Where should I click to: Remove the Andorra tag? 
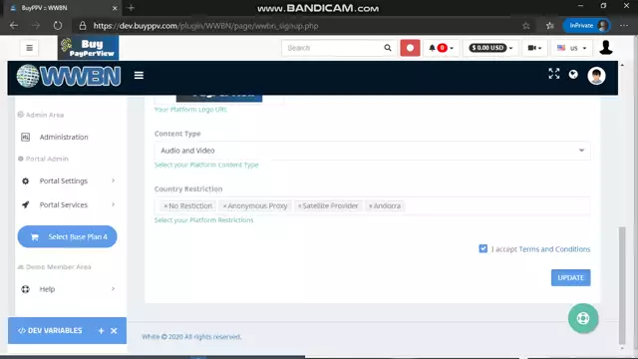click(x=370, y=206)
